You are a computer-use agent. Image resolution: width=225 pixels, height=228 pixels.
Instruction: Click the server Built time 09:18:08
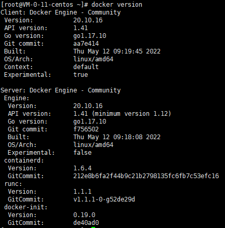pyautogui.click(x=128, y=137)
